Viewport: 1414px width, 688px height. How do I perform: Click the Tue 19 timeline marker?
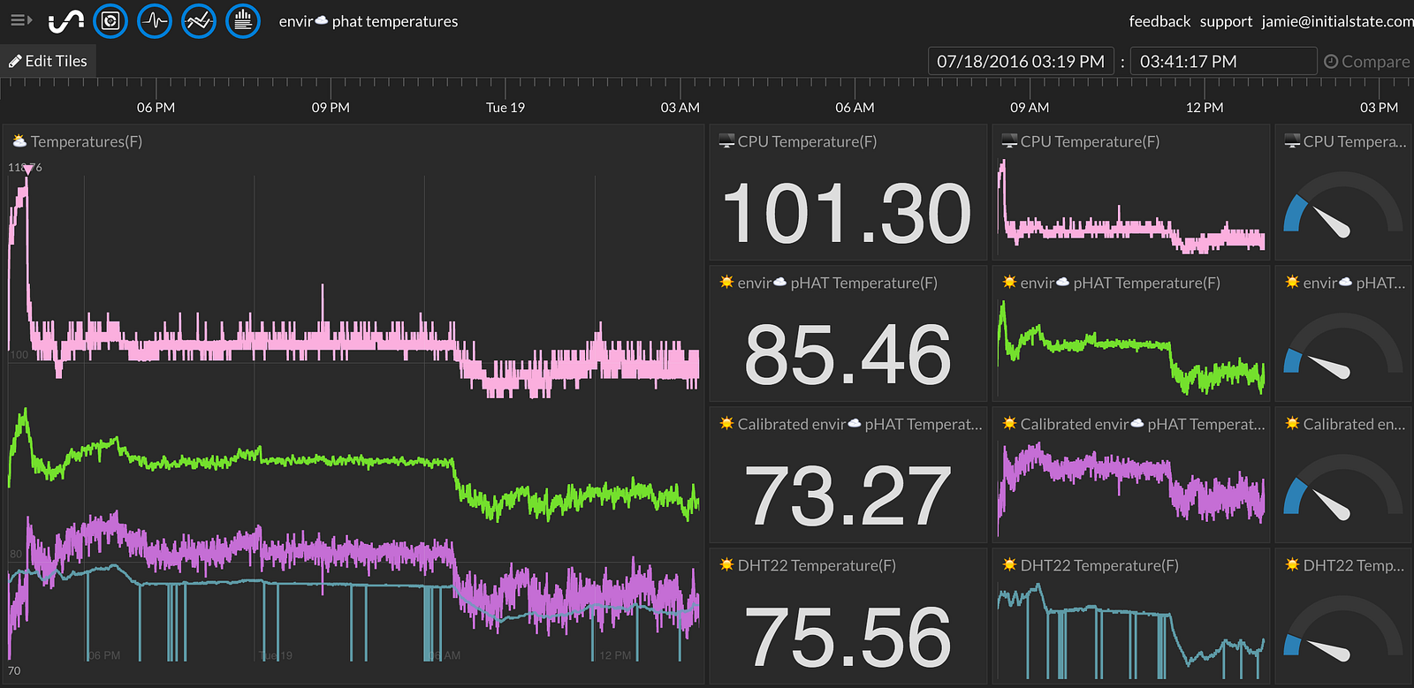(x=506, y=107)
